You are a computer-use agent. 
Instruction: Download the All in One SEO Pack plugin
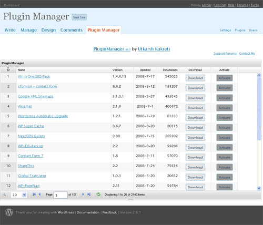click(195, 78)
